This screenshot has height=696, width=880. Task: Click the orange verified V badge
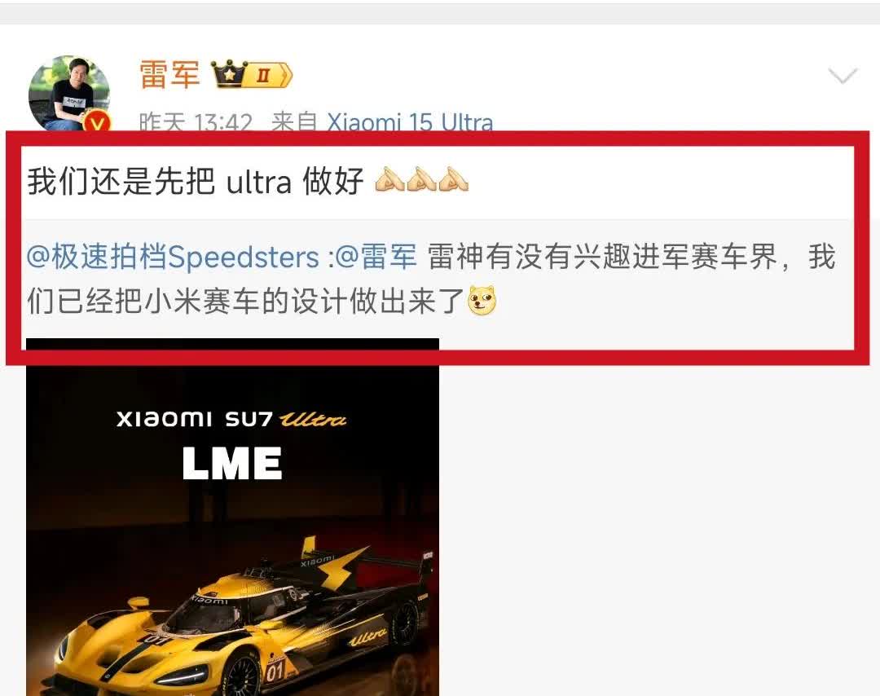[98, 123]
